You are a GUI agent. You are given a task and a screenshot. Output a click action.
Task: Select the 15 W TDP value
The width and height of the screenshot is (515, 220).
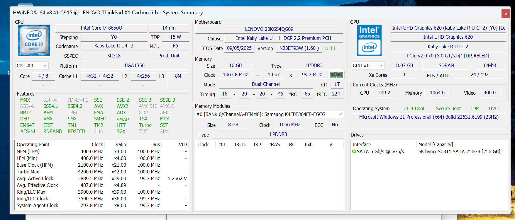pyautogui.click(x=175, y=37)
